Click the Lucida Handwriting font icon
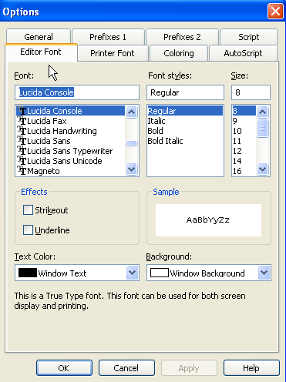This screenshot has height=382, width=286. (22, 131)
